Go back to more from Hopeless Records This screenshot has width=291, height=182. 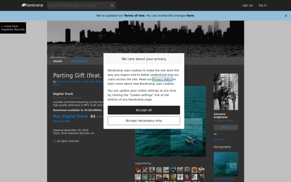pos(13,28)
